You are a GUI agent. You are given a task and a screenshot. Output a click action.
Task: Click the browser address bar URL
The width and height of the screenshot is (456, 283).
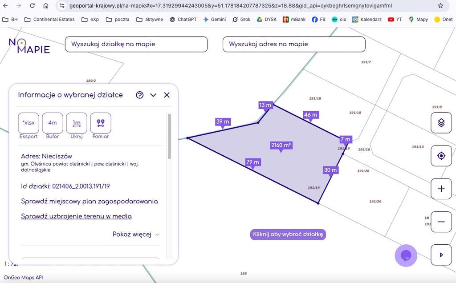[230, 5]
